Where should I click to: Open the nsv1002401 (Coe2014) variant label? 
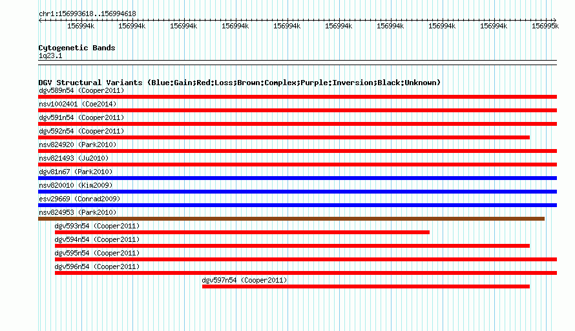click(78, 104)
